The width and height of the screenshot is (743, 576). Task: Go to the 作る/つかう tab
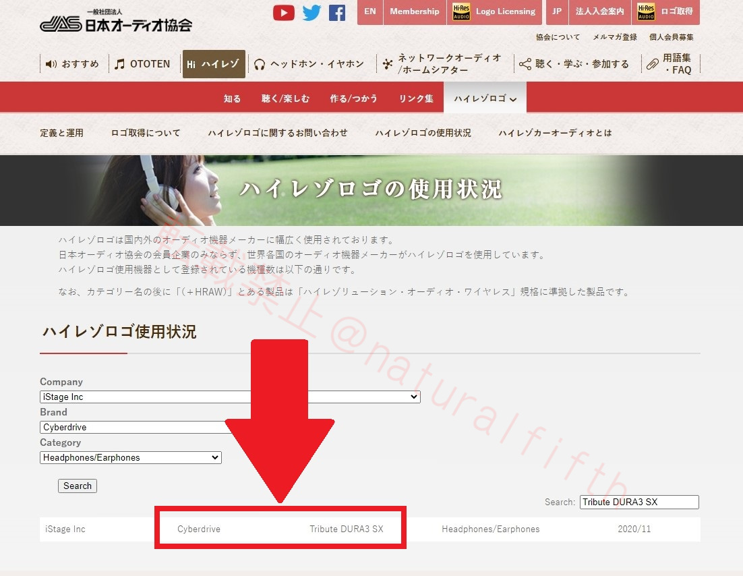[x=353, y=98]
